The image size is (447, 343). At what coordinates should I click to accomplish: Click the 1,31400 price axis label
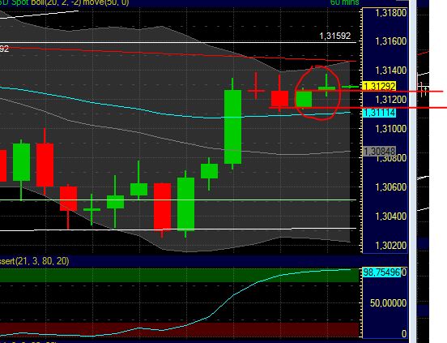coord(390,71)
